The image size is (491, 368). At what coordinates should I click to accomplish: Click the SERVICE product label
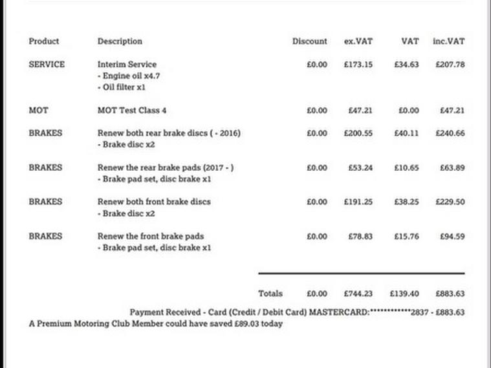click(47, 65)
